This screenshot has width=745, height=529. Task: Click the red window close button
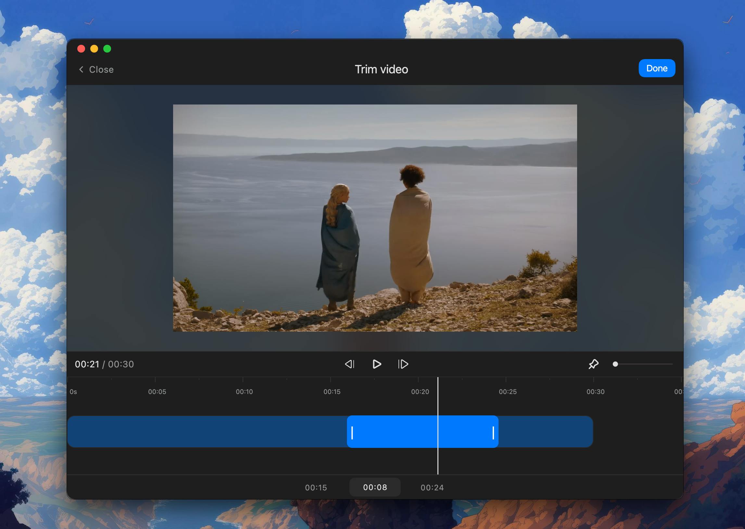coord(81,49)
